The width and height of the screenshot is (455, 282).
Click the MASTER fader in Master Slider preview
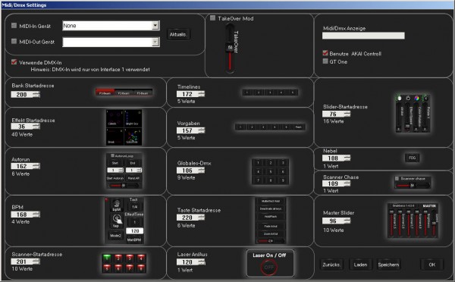pyautogui.click(x=434, y=223)
